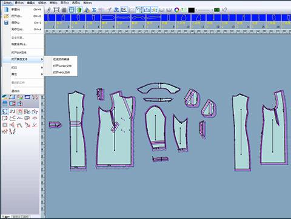Select the curved collar piece at the canvas top
291x219 pixels.
159,88
